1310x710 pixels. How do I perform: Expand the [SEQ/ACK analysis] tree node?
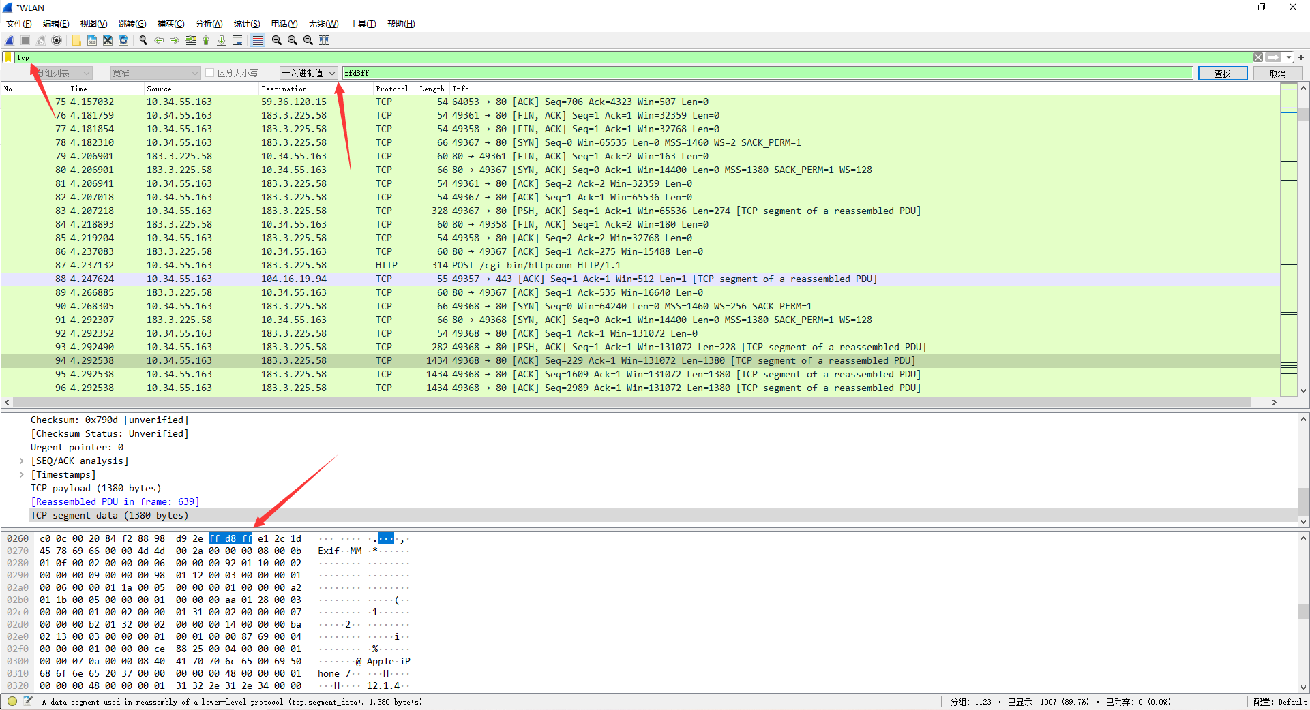(x=22, y=461)
